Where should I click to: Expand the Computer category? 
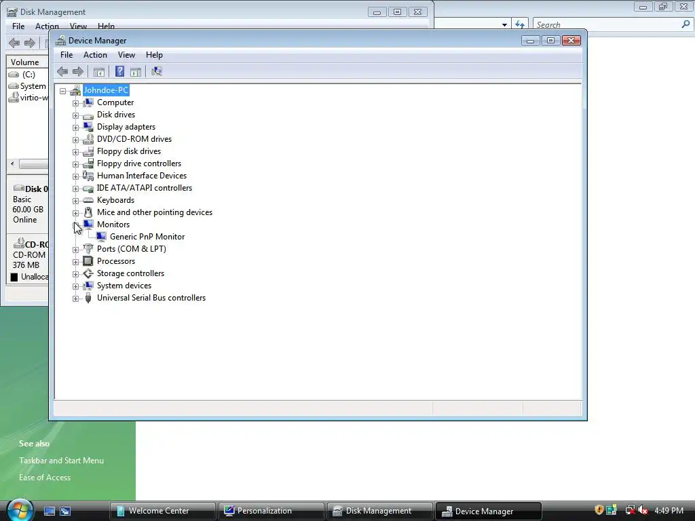click(75, 103)
